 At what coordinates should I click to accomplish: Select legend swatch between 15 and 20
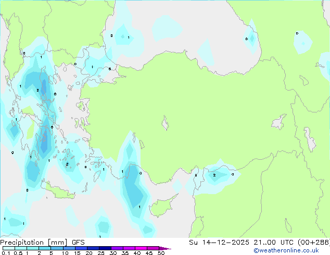click(x=81, y=248)
